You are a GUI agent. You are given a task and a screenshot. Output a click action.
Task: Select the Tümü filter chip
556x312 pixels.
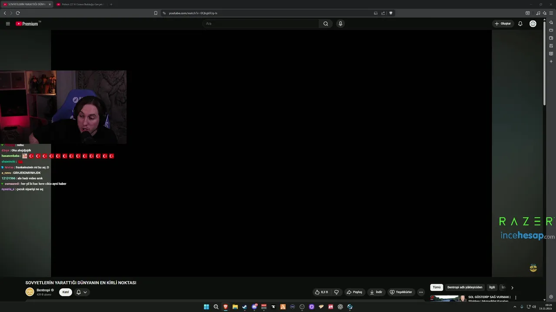[x=437, y=287]
